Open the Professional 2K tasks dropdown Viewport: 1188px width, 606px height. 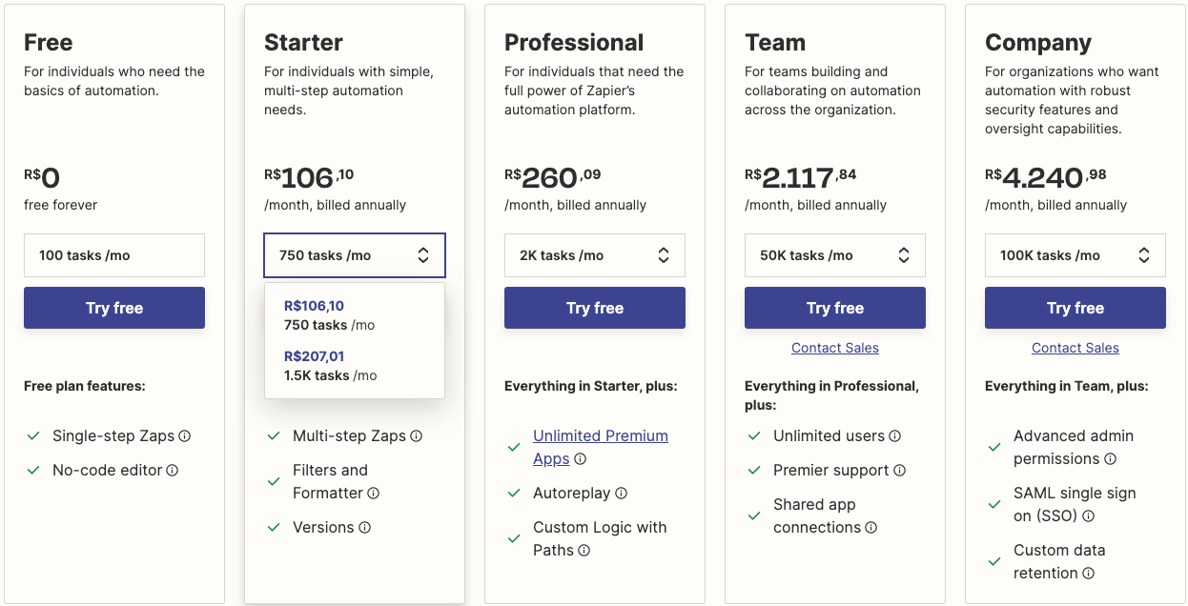point(595,255)
